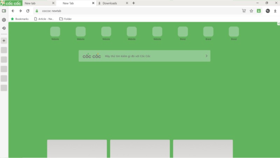Image resolution: width=280 pixels, height=158 pixels.
Task: Reload the page with the refresh icon
Action: pos(28,11)
